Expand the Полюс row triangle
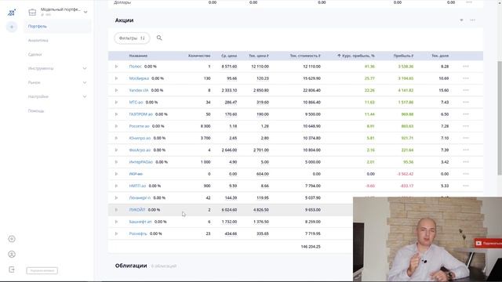Viewport: 502px width, 282px height. 116,67
